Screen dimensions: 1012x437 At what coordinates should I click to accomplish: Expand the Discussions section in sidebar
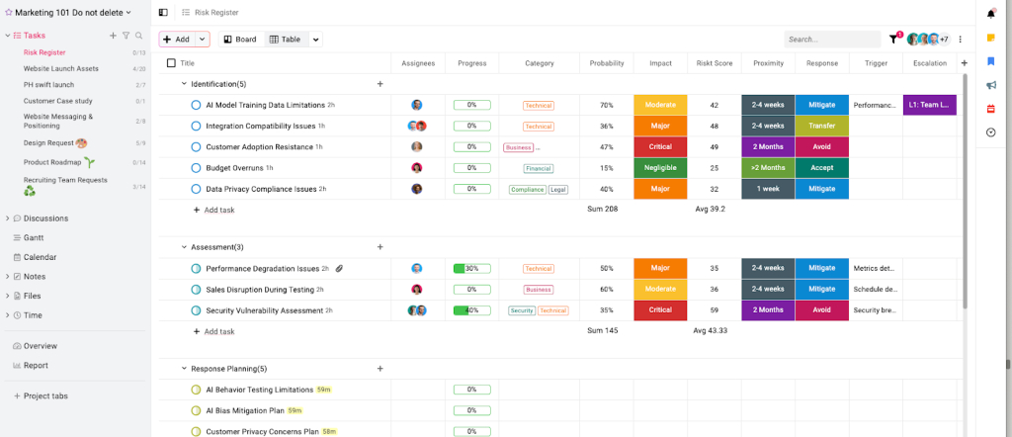tap(7, 218)
